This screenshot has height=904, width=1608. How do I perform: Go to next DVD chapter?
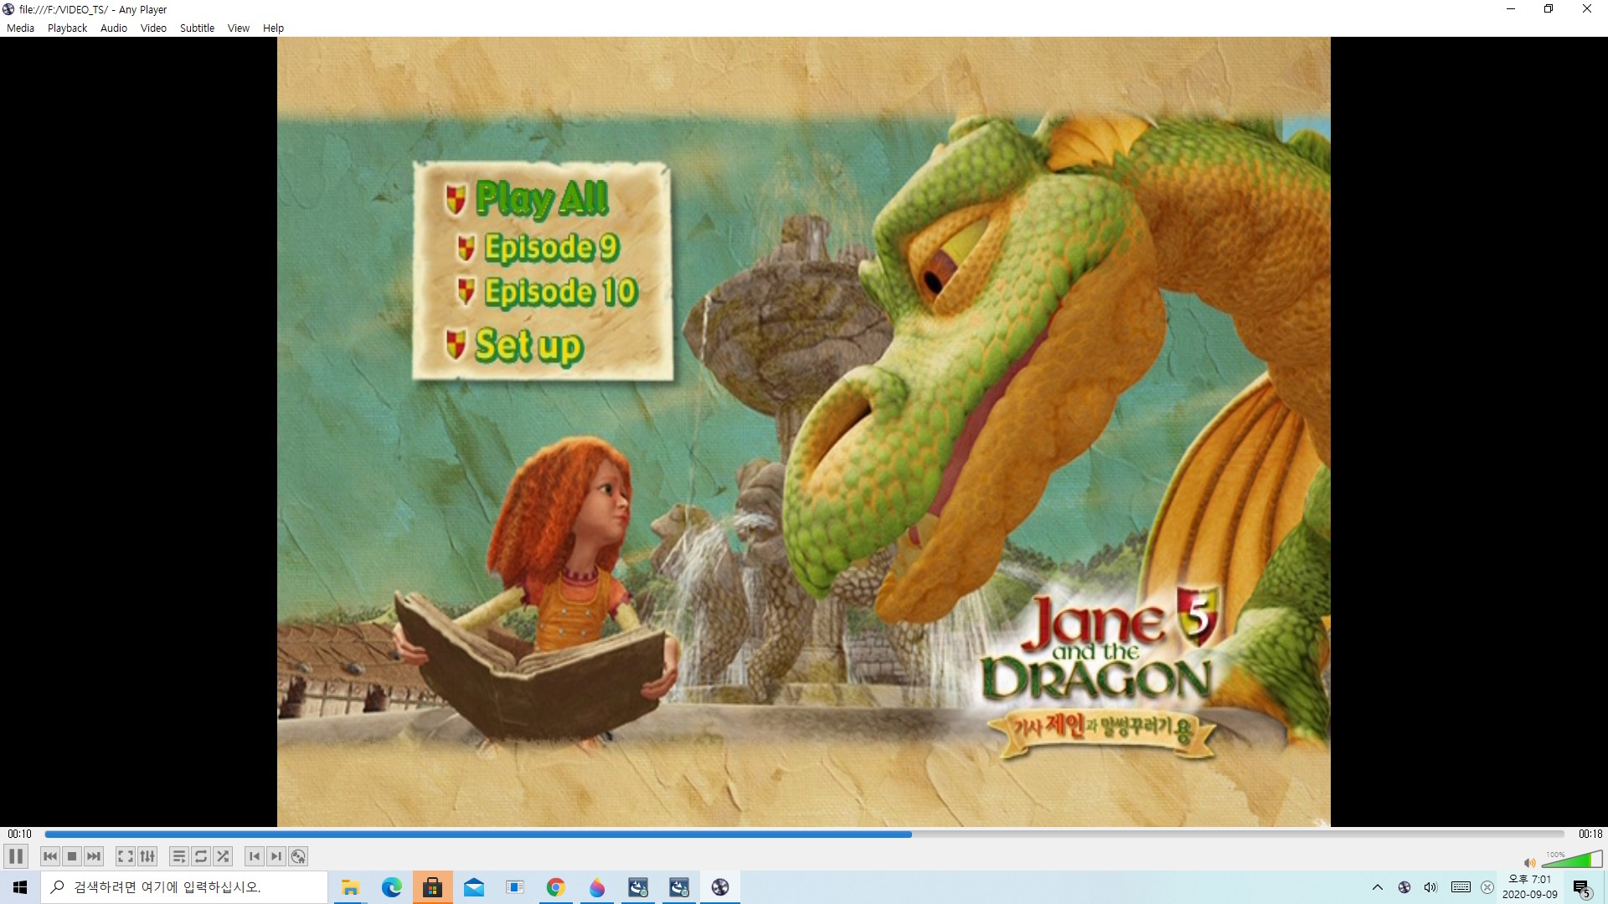pyautogui.click(x=276, y=856)
